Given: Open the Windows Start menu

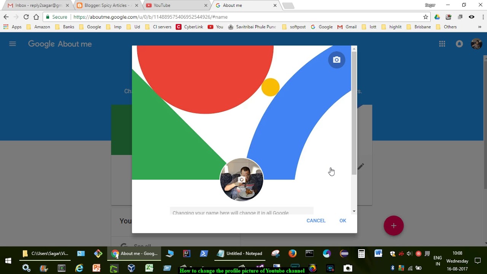Looking at the screenshot, I should [x=8, y=261].
